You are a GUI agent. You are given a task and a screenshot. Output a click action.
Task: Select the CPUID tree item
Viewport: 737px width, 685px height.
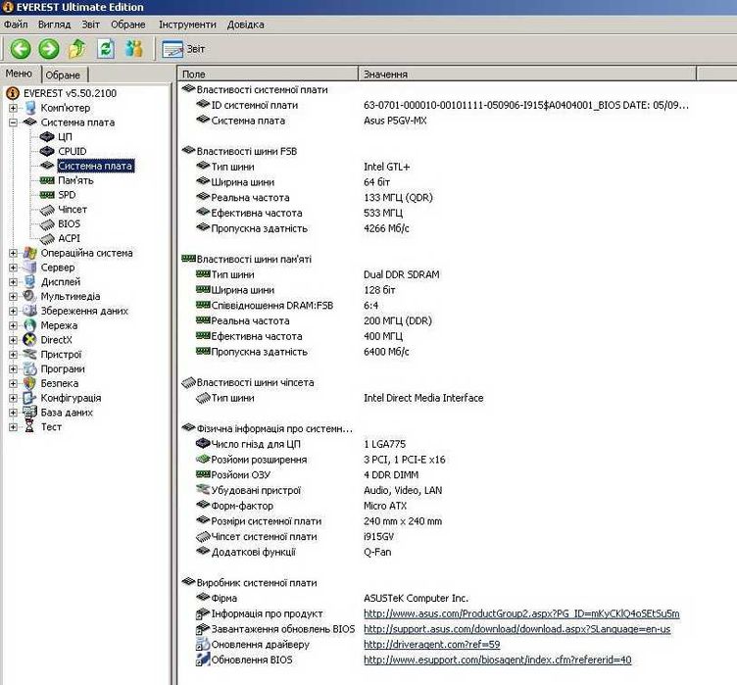(72, 151)
